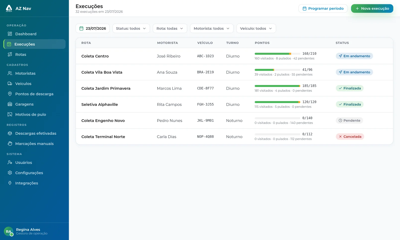Viewport: 400px width, 240px height.
Task: Click the 185/185 points count
Action: (309, 86)
